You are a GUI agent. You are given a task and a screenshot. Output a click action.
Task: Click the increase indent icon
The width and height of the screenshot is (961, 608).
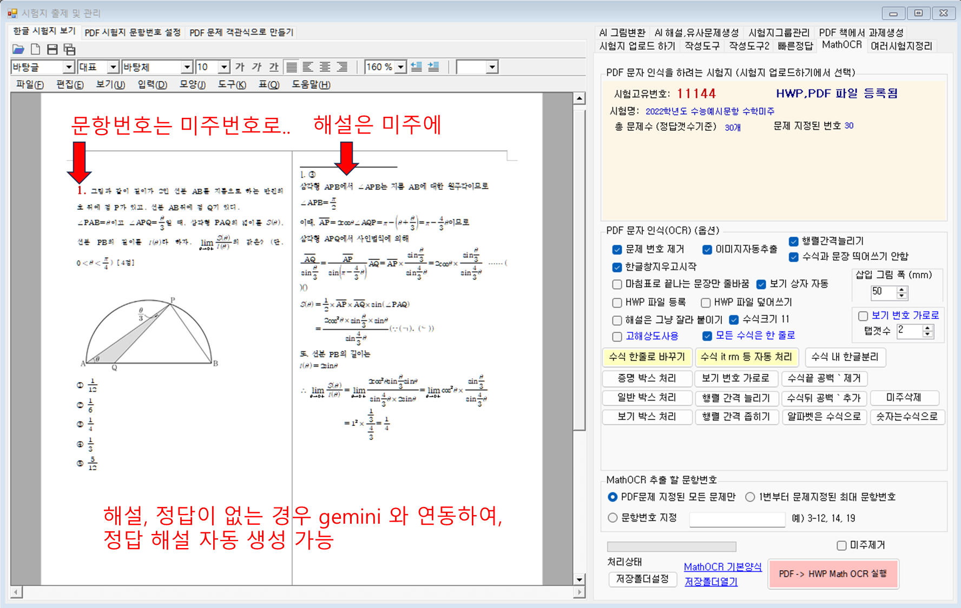point(433,66)
